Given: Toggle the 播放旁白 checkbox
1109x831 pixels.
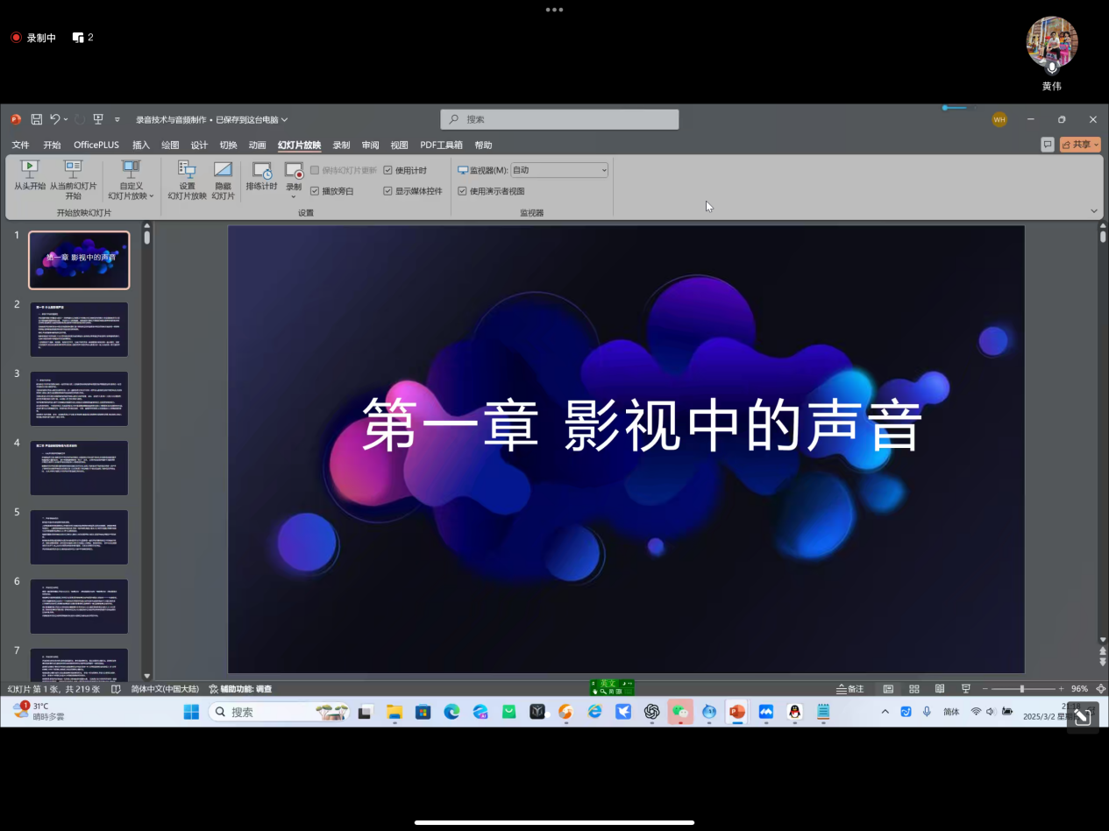Looking at the screenshot, I should click(x=315, y=191).
